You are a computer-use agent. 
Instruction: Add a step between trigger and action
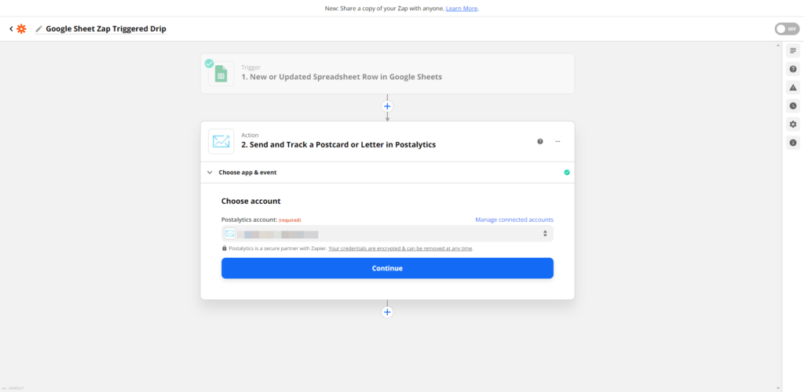pos(387,107)
